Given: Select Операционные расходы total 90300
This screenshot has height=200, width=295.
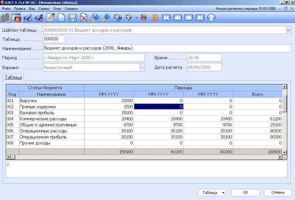Looking at the screenshot, I should 258,131.
